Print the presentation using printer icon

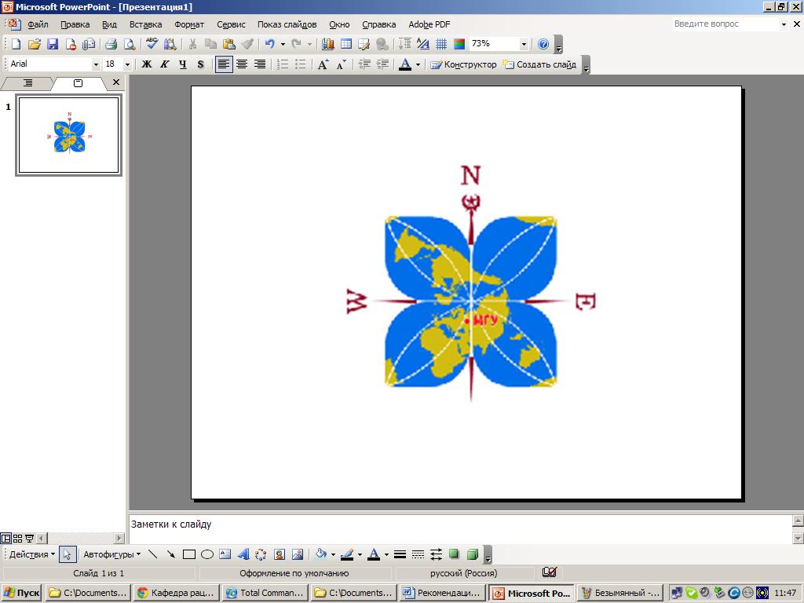click(111, 44)
